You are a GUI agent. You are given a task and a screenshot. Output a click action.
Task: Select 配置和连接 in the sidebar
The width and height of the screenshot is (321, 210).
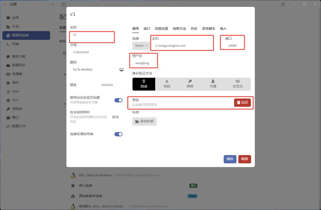[x=26, y=35]
